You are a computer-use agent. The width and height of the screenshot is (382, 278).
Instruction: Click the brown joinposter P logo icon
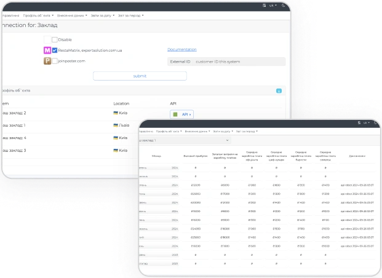[47, 61]
